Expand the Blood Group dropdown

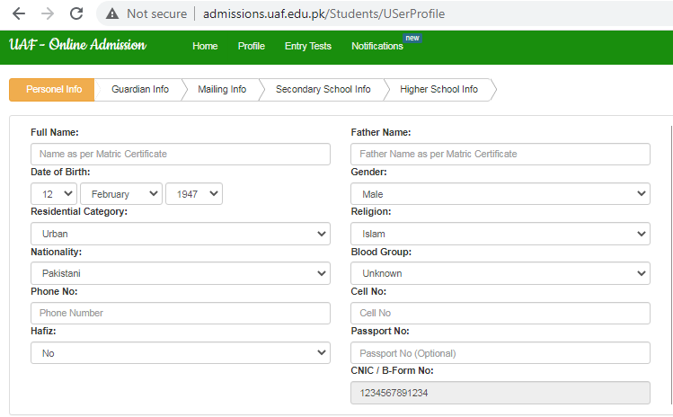click(x=500, y=273)
